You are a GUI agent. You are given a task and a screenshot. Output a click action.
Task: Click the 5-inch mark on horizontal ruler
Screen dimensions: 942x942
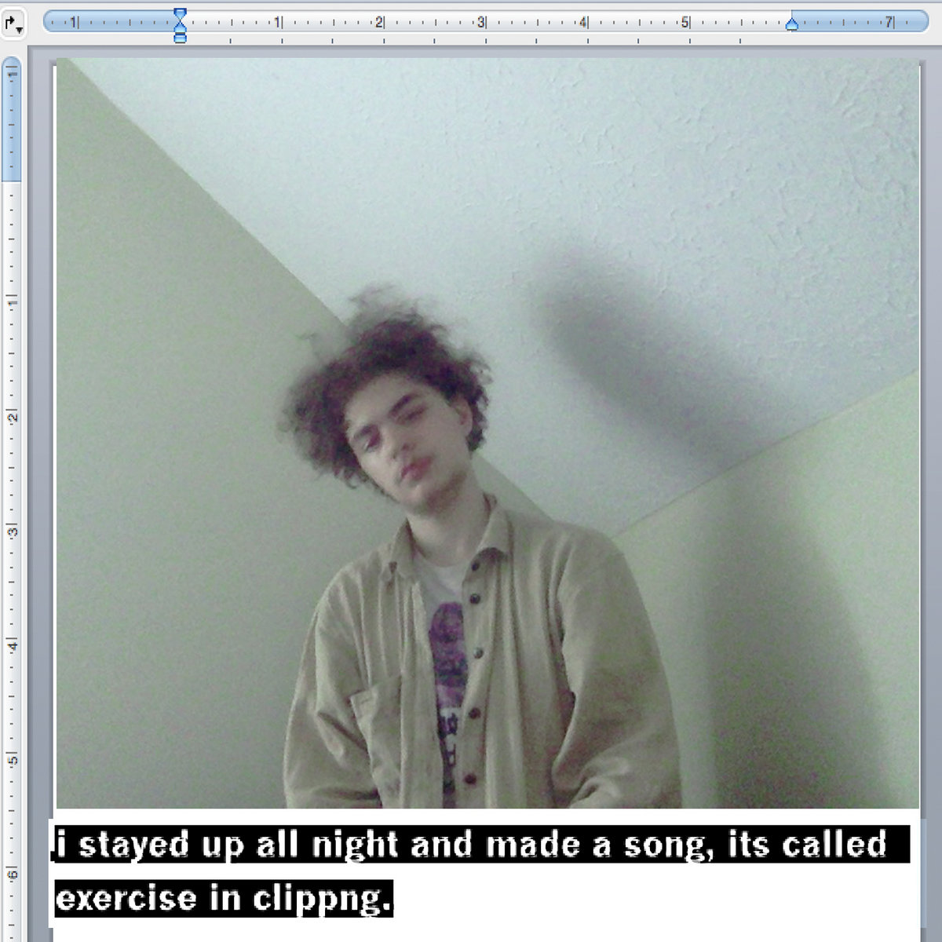(x=685, y=22)
